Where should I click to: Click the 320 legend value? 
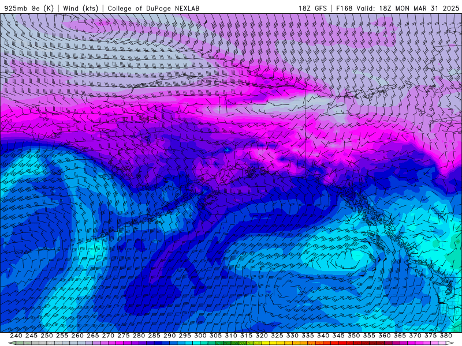tap(262, 336)
